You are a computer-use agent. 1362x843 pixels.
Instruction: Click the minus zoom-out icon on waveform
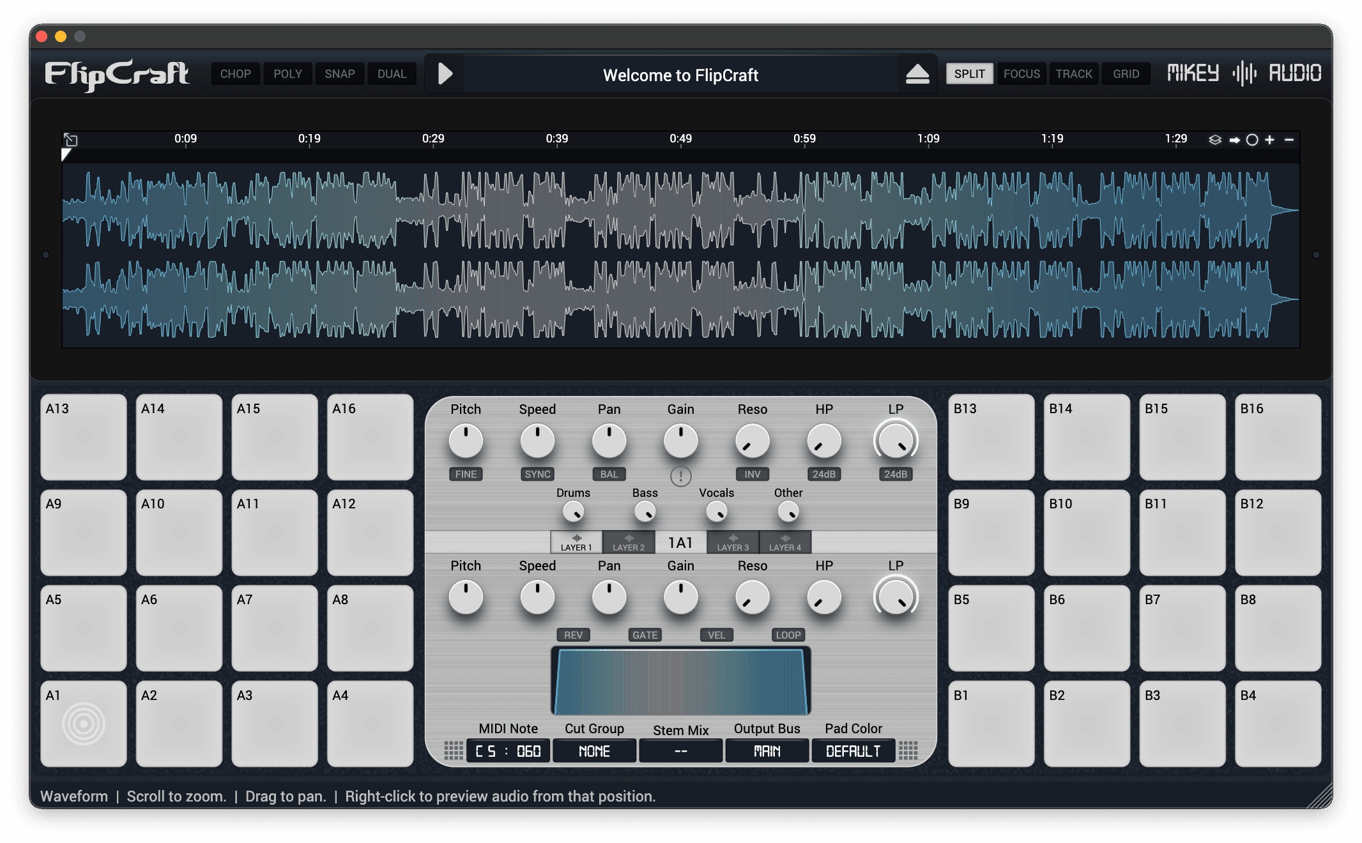click(x=1289, y=140)
